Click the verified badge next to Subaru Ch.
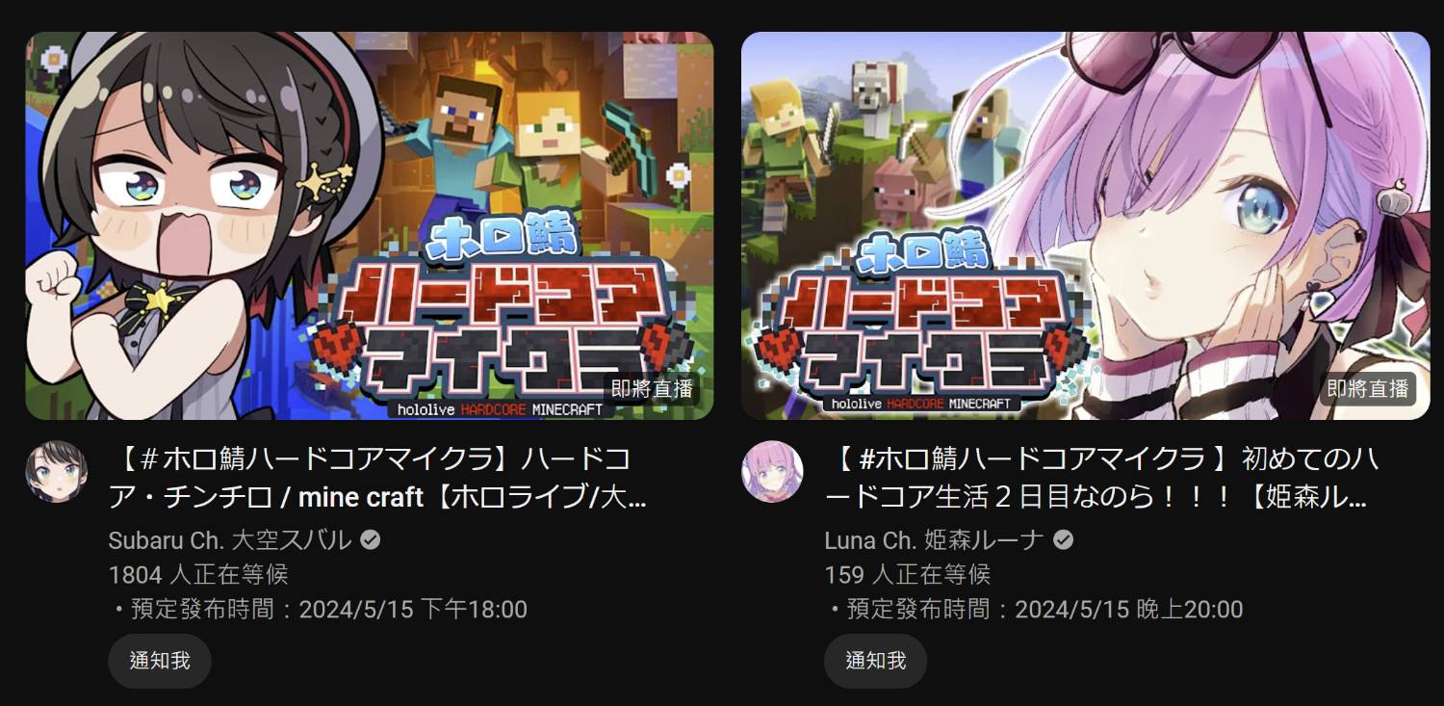The image size is (1444, 706). tap(370, 540)
